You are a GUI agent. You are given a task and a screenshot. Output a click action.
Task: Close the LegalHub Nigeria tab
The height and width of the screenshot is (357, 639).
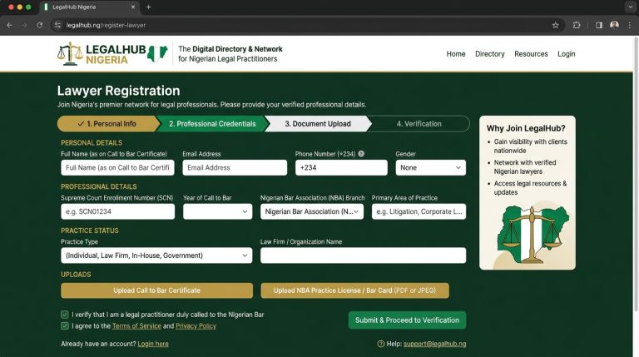click(133, 7)
